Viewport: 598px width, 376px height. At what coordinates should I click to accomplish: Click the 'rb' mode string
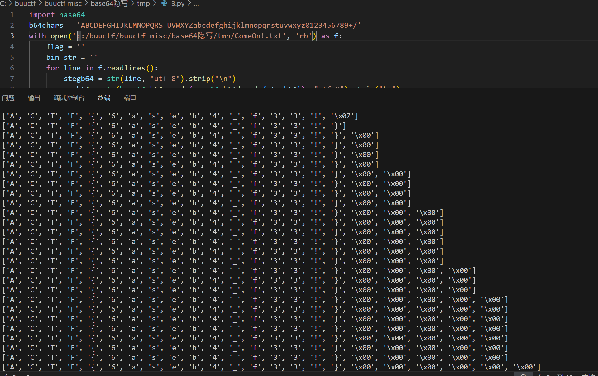(304, 36)
